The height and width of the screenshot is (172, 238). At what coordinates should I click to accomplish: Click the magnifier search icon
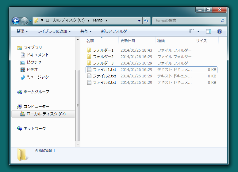point(222,21)
